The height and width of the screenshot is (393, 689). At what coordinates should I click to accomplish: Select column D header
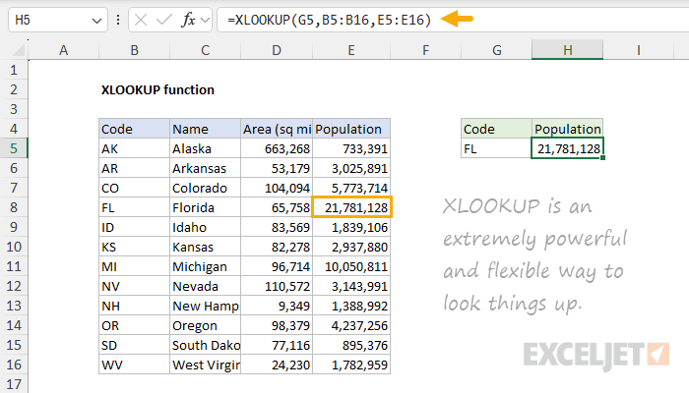(277, 50)
